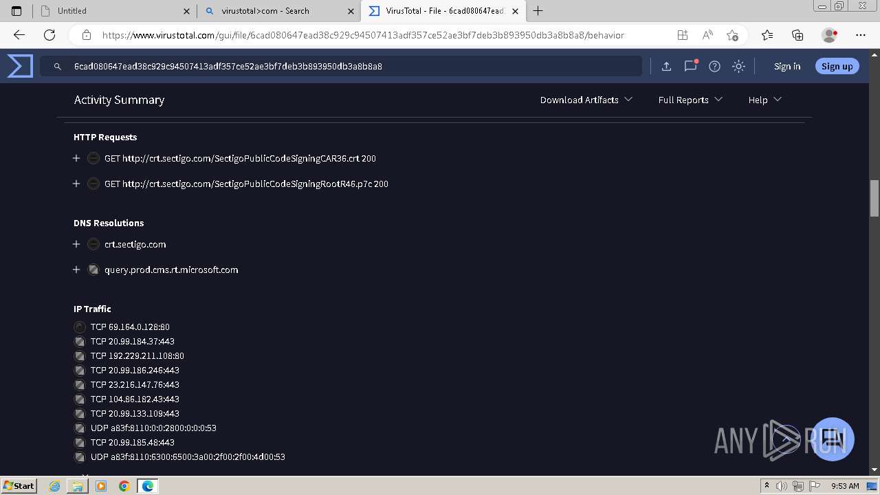Open the notifications chat icon
The image size is (880, 495).
click(690, 66)
